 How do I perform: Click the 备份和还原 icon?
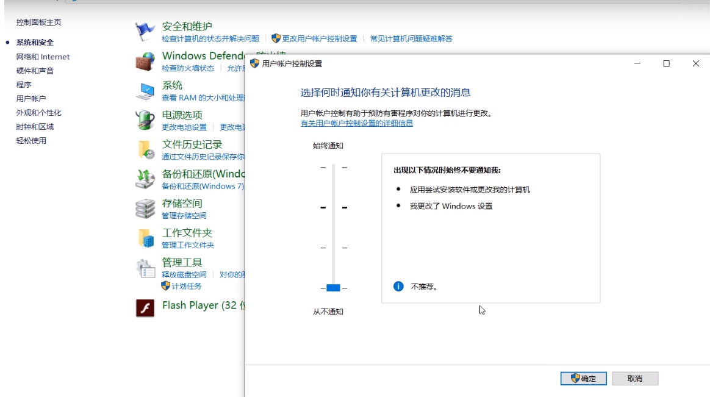(145, 179)
